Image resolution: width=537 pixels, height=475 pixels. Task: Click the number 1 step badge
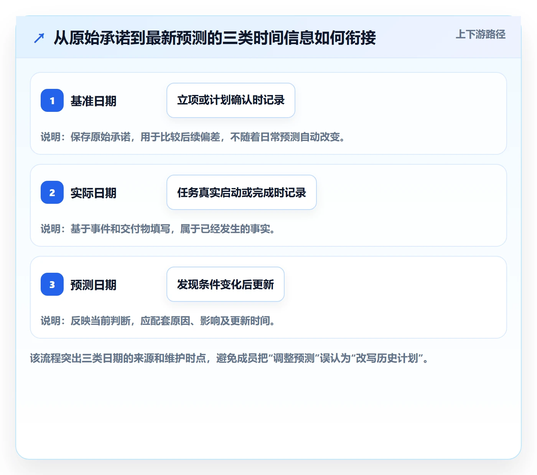pyautogui.click(x=52, y=100)
